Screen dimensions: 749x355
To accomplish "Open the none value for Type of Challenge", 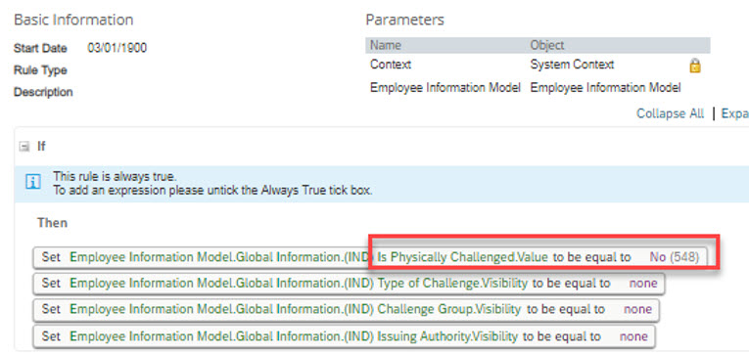I will point(643,284).
